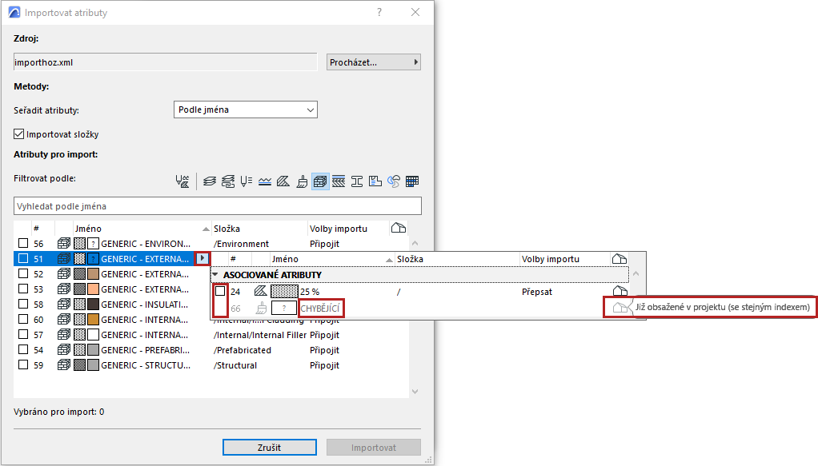Click the house icon in the associated attributes header
This screenshot has width=818, height=466.
click(620, 258)
